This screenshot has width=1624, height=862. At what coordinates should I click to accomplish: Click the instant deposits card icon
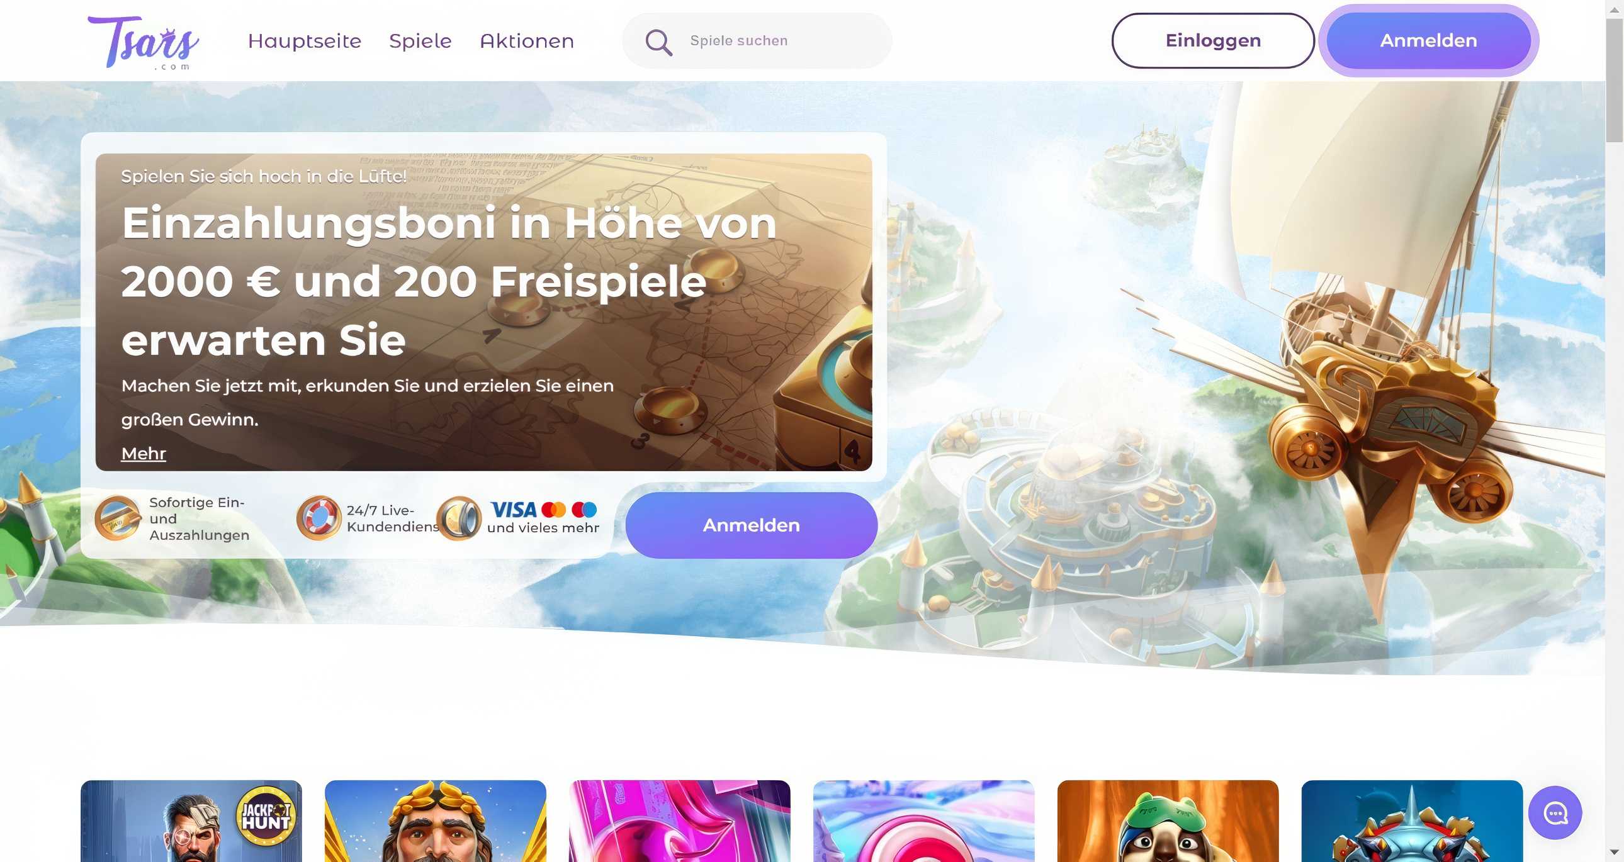pos(118,518)
